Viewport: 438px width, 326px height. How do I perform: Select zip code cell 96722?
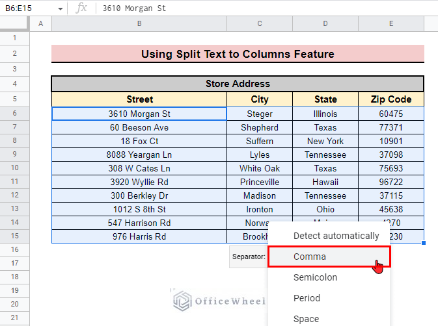click(x=391, y=182)
